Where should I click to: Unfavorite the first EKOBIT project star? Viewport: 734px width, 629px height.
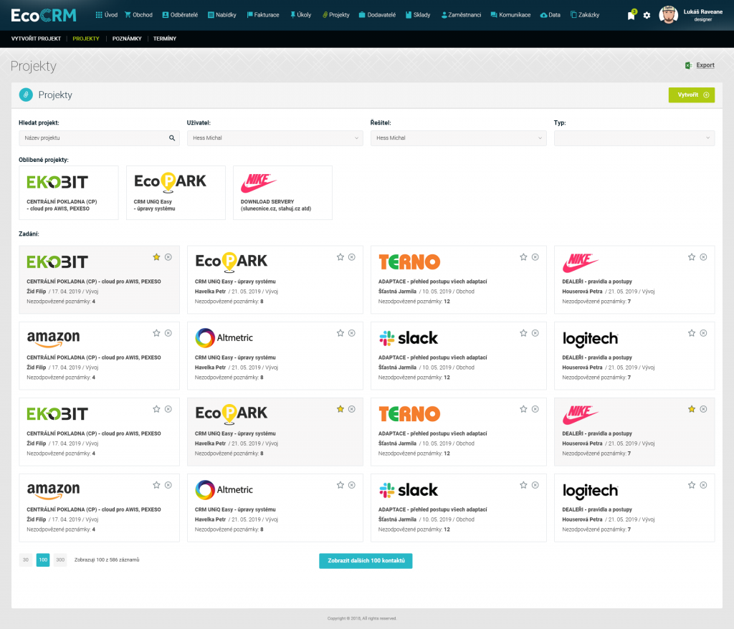click(x=156, y=257)
